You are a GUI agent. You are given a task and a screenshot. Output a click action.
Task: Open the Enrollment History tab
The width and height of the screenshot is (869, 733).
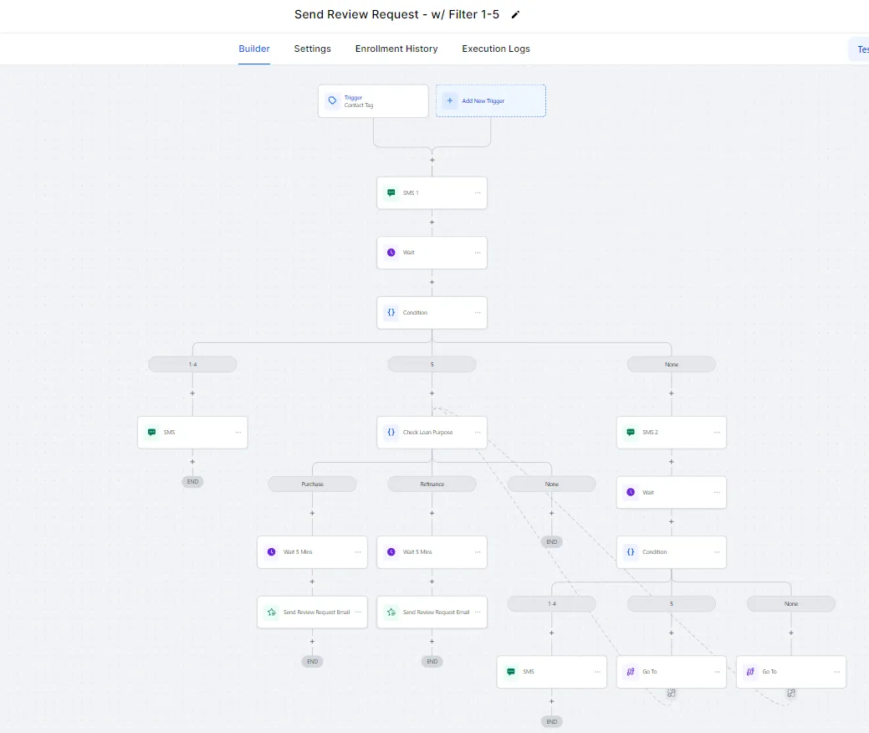[396, 49]
